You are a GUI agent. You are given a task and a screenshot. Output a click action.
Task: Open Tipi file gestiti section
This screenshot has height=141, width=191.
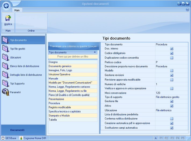[x=23, y=49]
